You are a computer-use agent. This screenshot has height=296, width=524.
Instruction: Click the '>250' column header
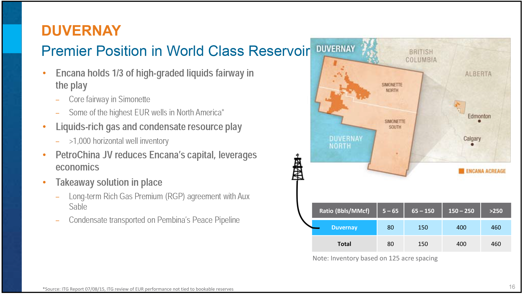point(496,211)
